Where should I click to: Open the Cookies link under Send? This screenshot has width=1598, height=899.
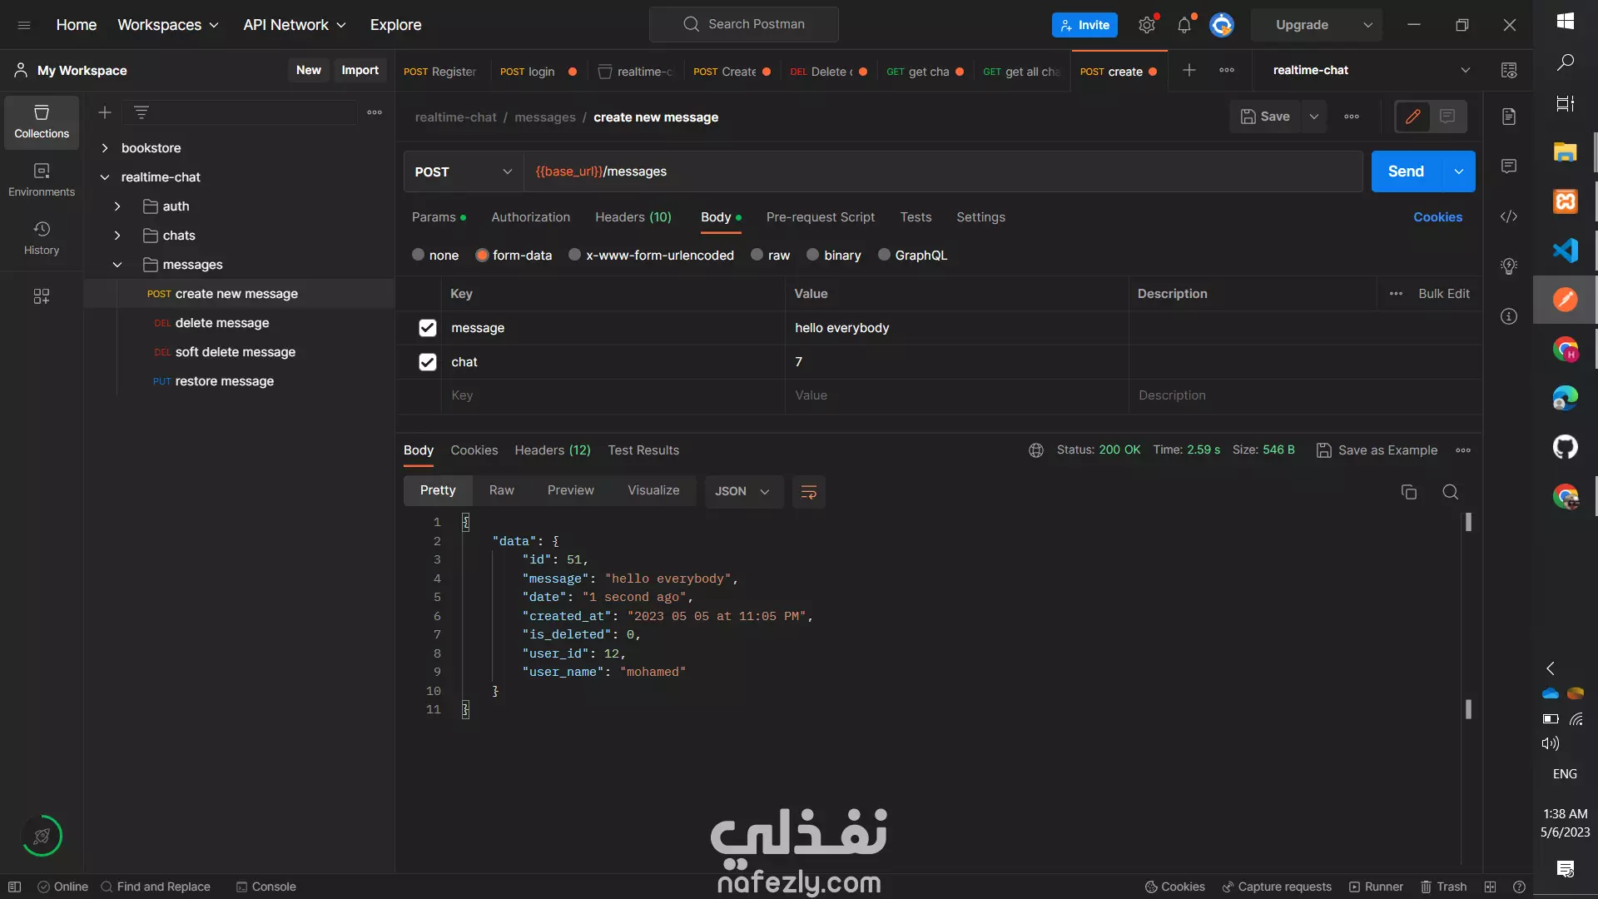[1437, 217]
